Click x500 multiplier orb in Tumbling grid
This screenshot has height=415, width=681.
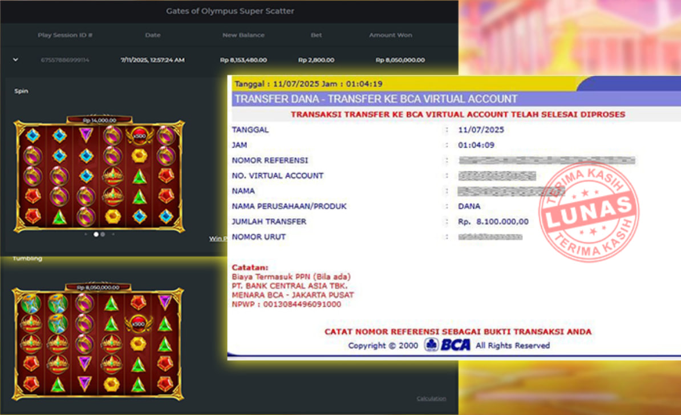coord(138,323)
